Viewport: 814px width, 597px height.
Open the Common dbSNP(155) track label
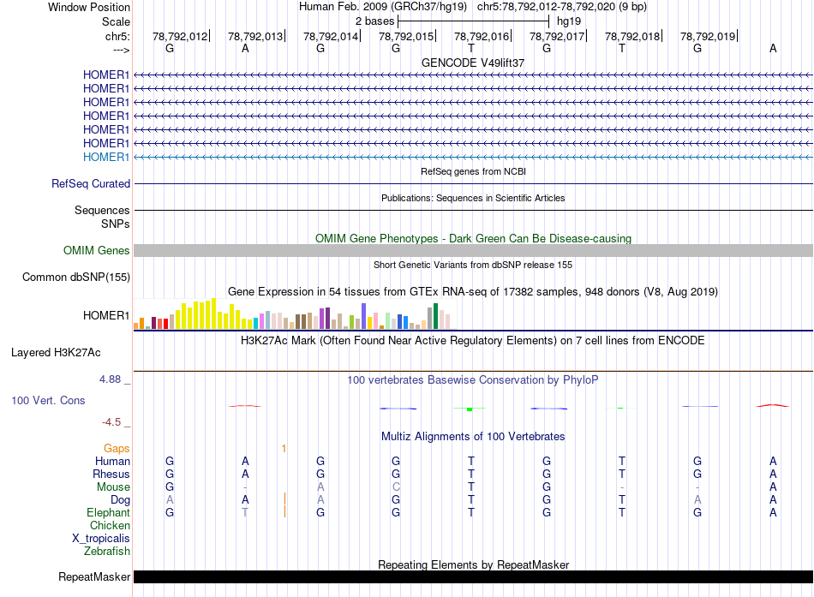pos(76,277)
